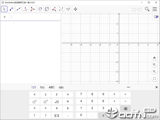Tap the 4 key
Screen dimensions: 160x120
[81, 101]
